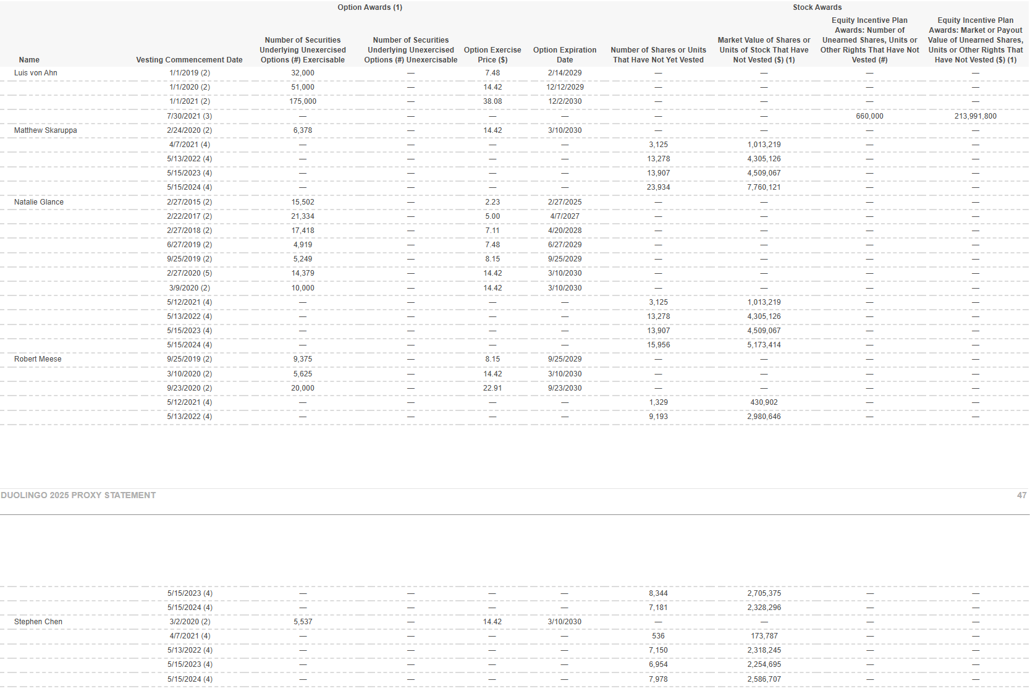1030x691 pixels.
Task: Select the name Robert Meese
Action: coord(38,359)
